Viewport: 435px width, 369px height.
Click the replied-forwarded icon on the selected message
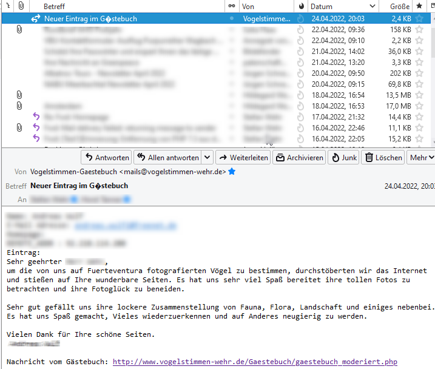(x=36, y=19)
